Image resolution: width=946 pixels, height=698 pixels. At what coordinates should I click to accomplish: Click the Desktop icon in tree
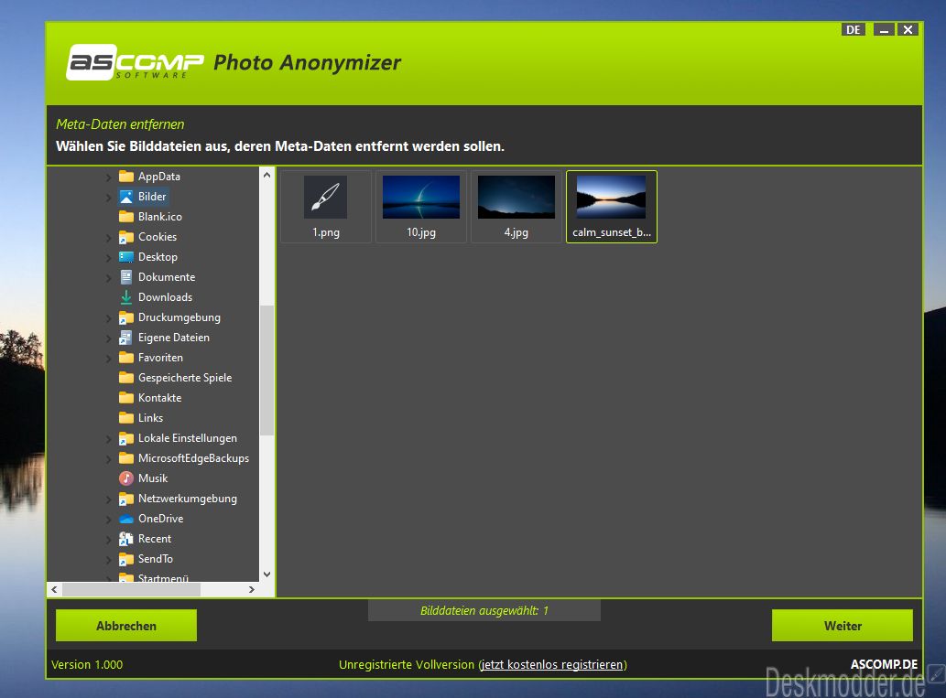[126, 257]
